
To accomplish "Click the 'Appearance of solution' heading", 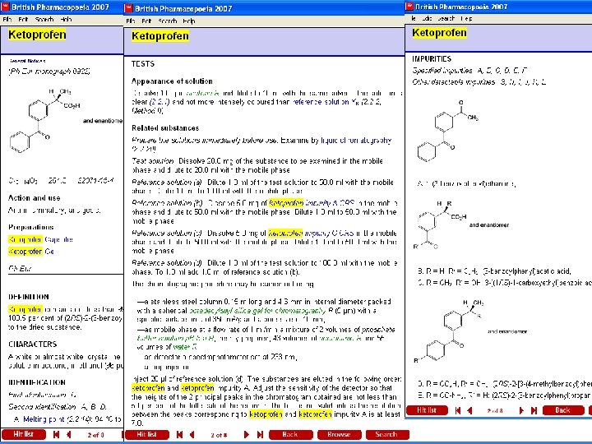I will (x=172, y=81).
